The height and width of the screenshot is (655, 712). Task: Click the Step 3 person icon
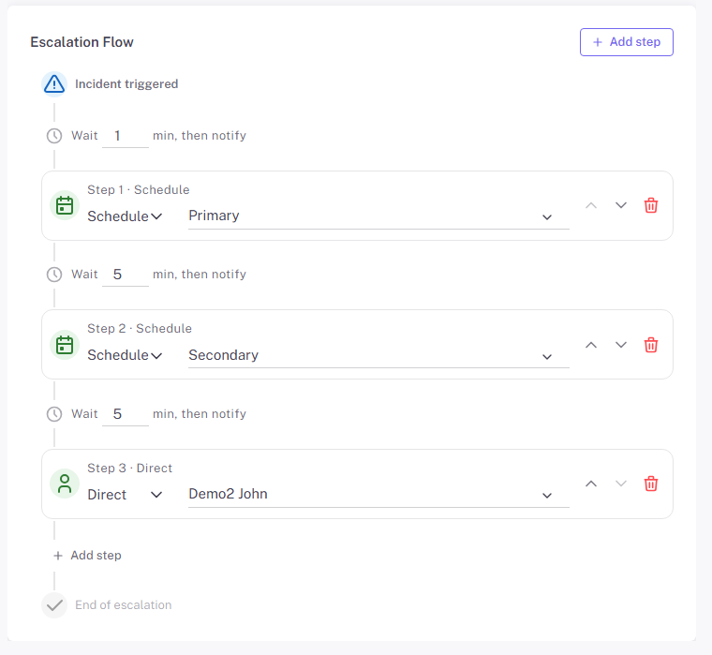[65, 484]
